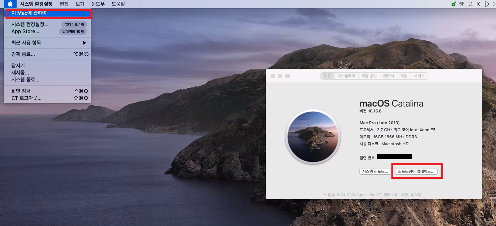Open the '편집' menu in menu bar

[x=64, y=4]
